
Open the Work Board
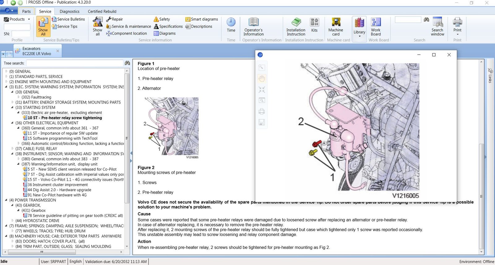pos(376,27)
